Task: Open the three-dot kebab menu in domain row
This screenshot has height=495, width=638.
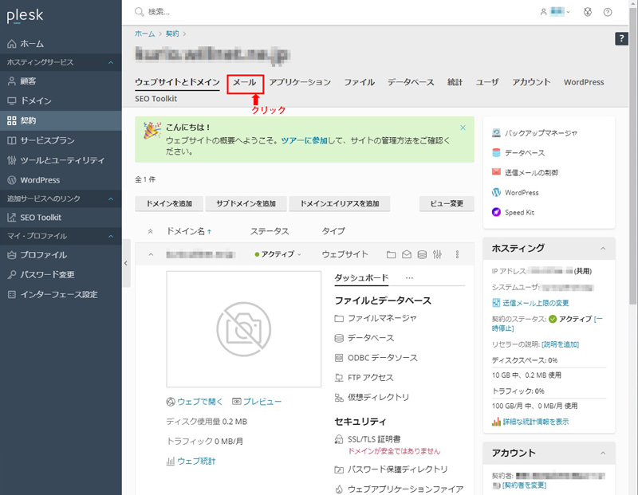Action: pos(457,255)
